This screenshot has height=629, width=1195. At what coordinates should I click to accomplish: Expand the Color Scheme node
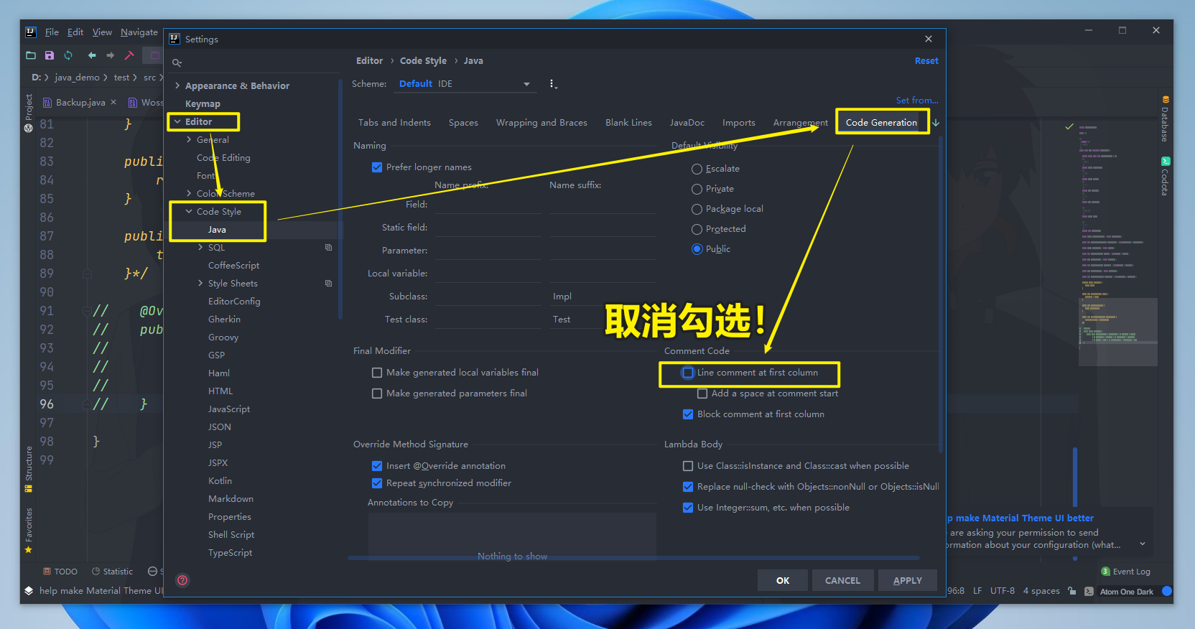189,193
